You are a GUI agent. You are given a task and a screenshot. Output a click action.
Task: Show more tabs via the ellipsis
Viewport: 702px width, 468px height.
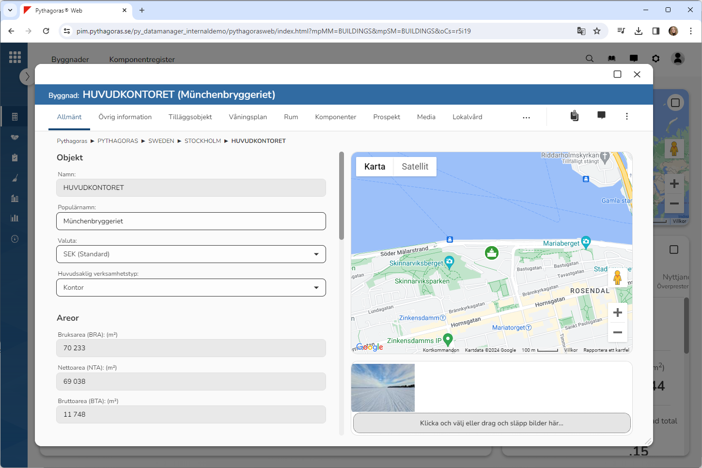coord(526,117)
